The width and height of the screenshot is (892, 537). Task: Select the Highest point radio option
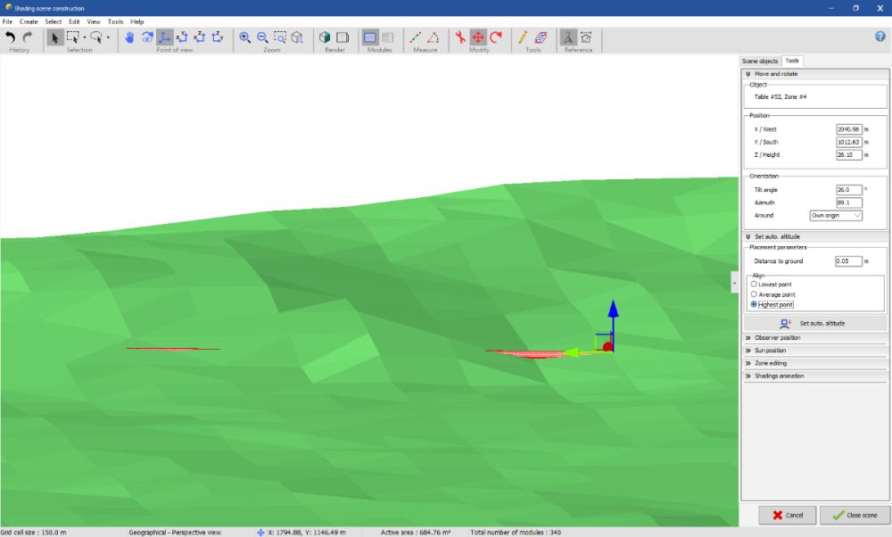click(x=755, y=305)
